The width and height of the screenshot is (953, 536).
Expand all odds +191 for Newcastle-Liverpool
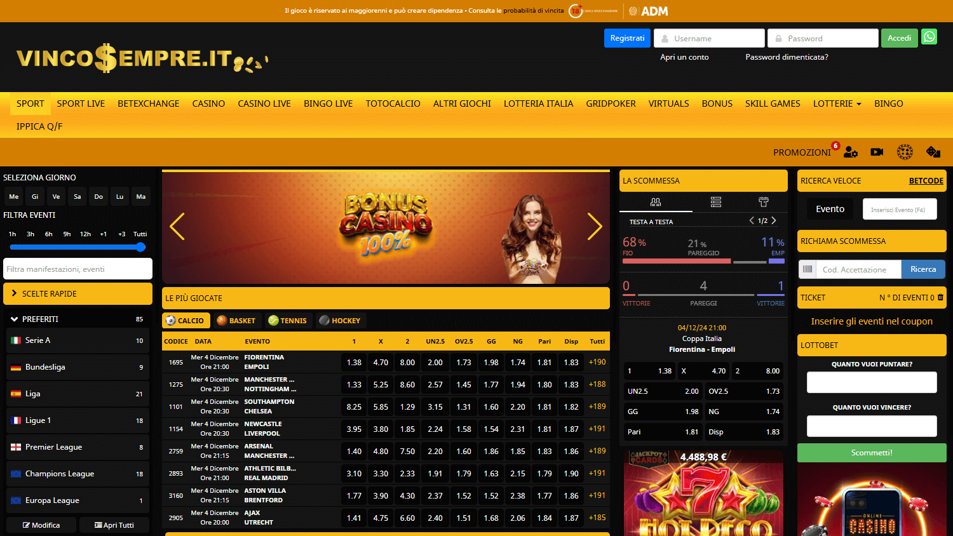pos(597,429)
